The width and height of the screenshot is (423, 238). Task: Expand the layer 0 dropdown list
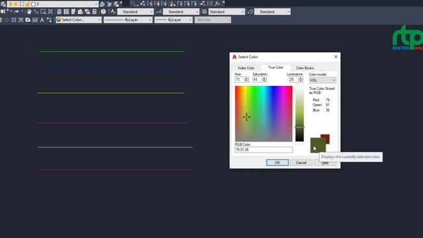[96, 4]
